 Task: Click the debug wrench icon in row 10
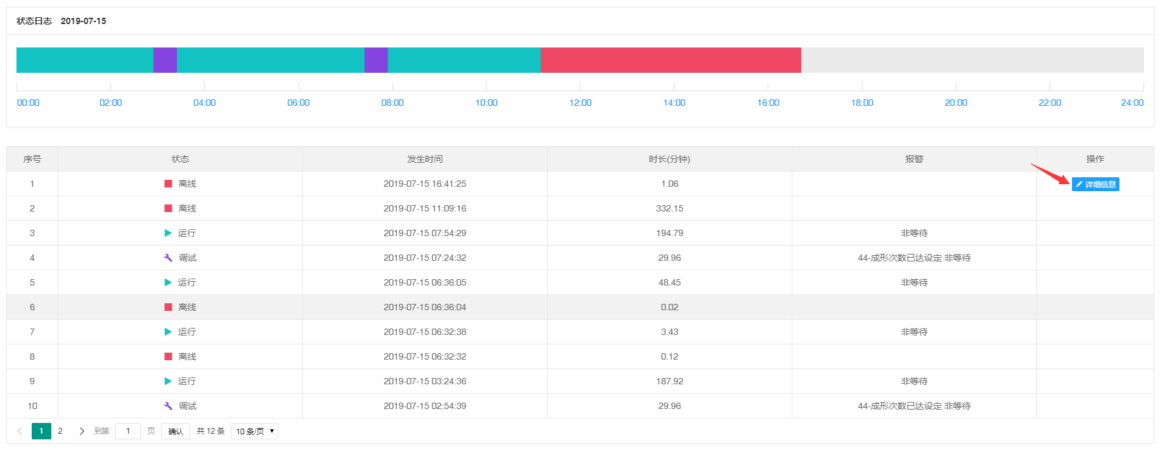point(168,406)
